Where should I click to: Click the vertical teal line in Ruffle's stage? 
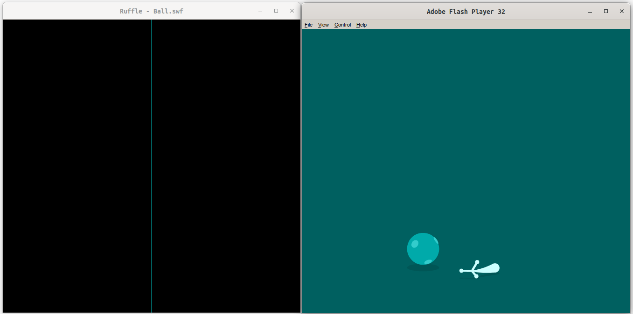pyautogui.click(x=152, y=163)
